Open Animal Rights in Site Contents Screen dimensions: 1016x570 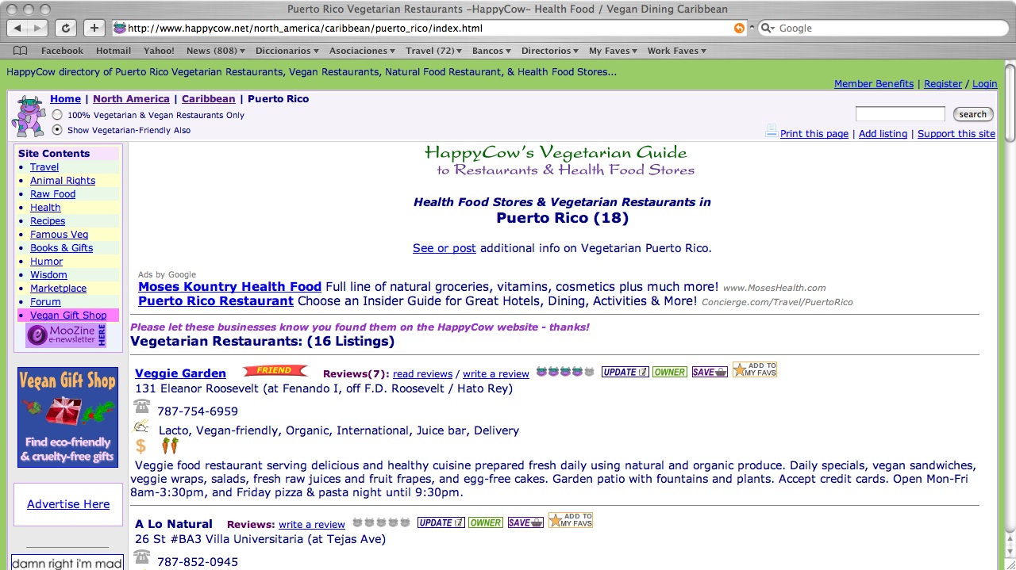click(x=63, y=181)
